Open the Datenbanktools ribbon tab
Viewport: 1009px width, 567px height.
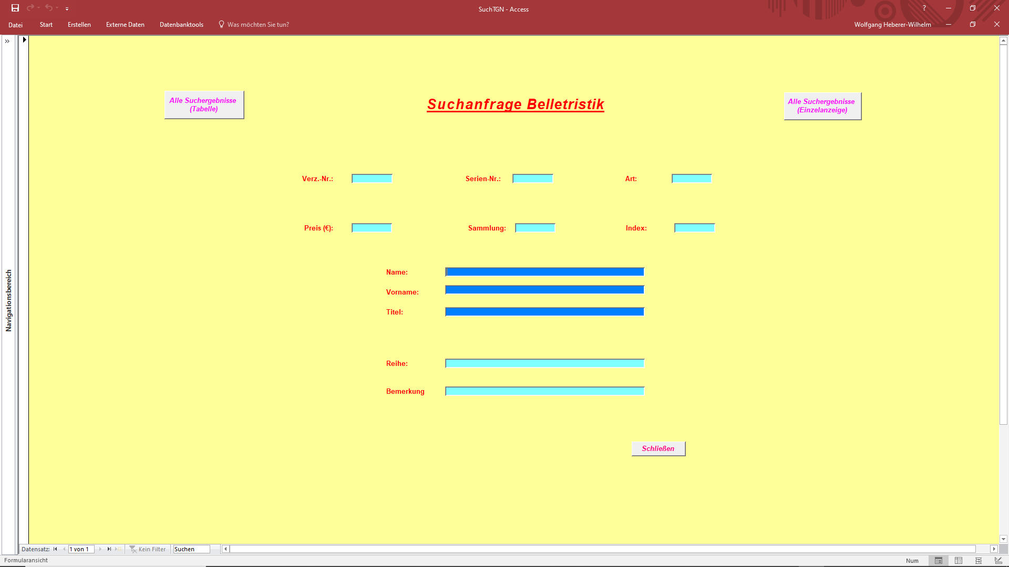click(181, 25)
